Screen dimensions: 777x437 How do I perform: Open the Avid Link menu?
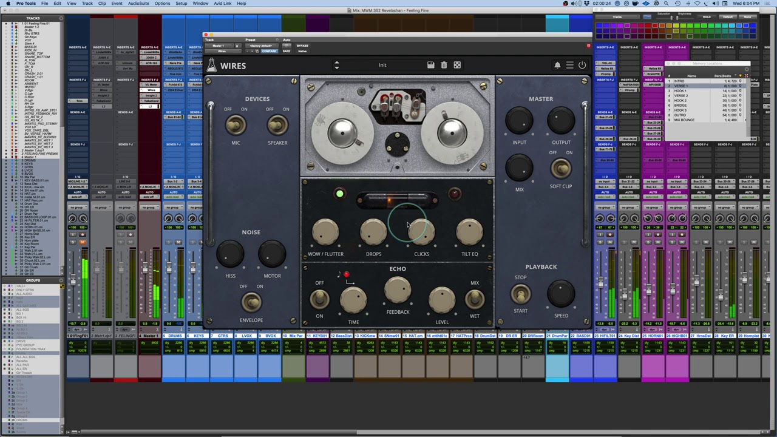point(223,3)
